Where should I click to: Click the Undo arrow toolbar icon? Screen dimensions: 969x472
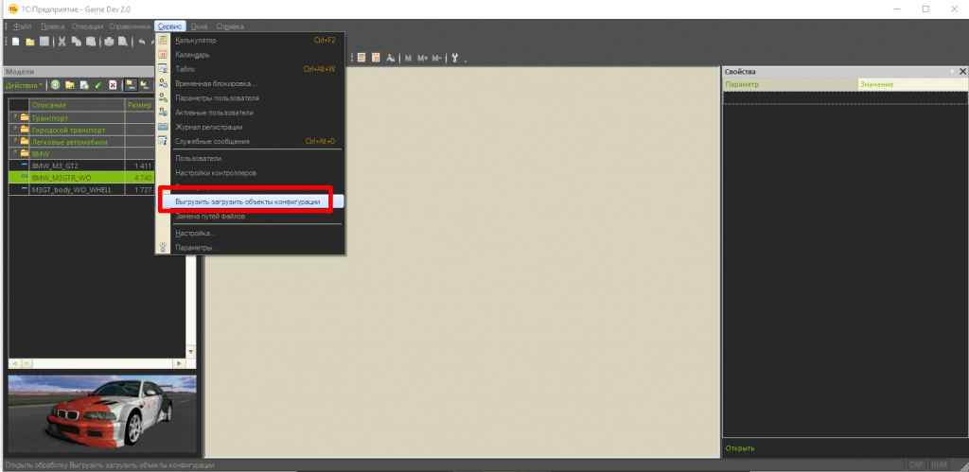(142, 42)
